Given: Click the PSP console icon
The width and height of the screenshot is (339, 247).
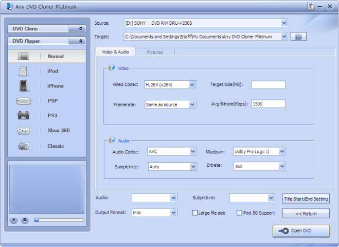Looking at the screenshot, I should 24,101.
